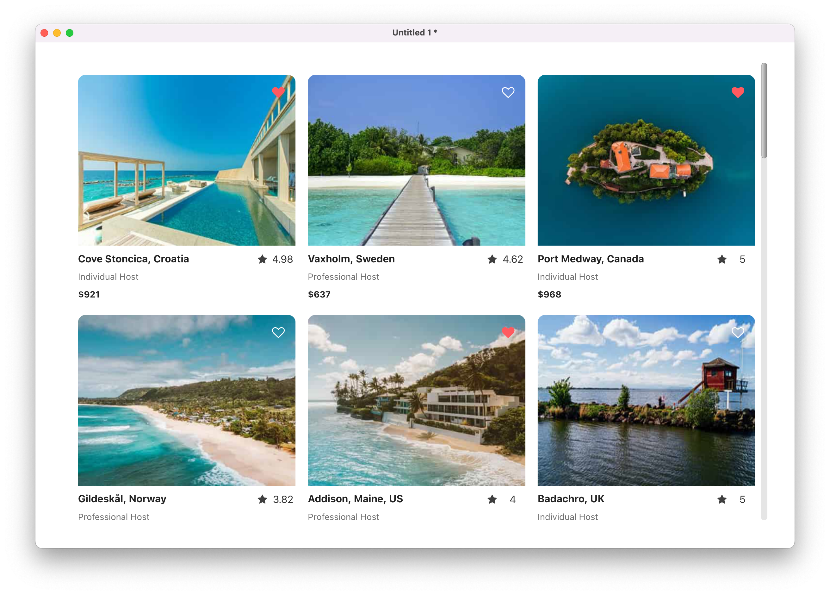The image size is (830, 595).
Task: Click Port Medway's rating star icon
Action: pos(722,259)
